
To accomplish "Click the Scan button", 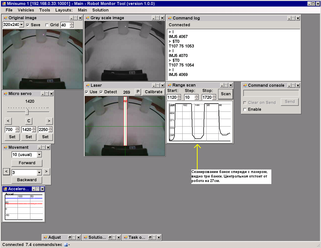I will [x=225, y=94].
